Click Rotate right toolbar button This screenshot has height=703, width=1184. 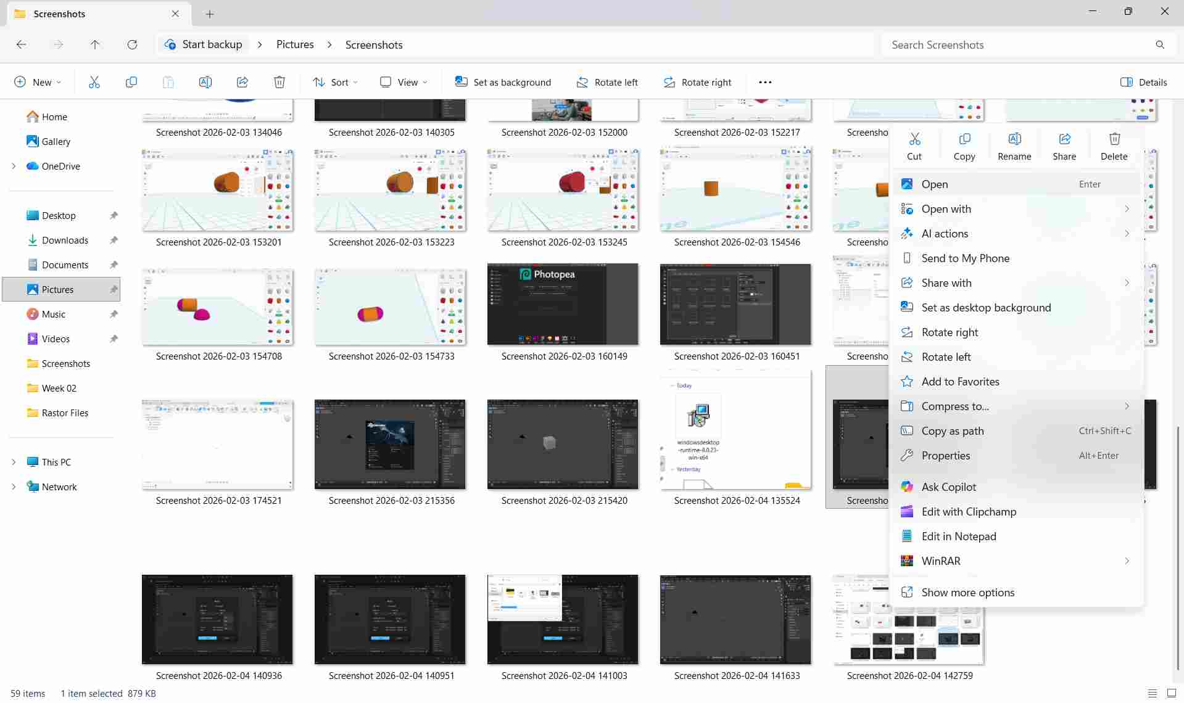click(x=697, y=82)
